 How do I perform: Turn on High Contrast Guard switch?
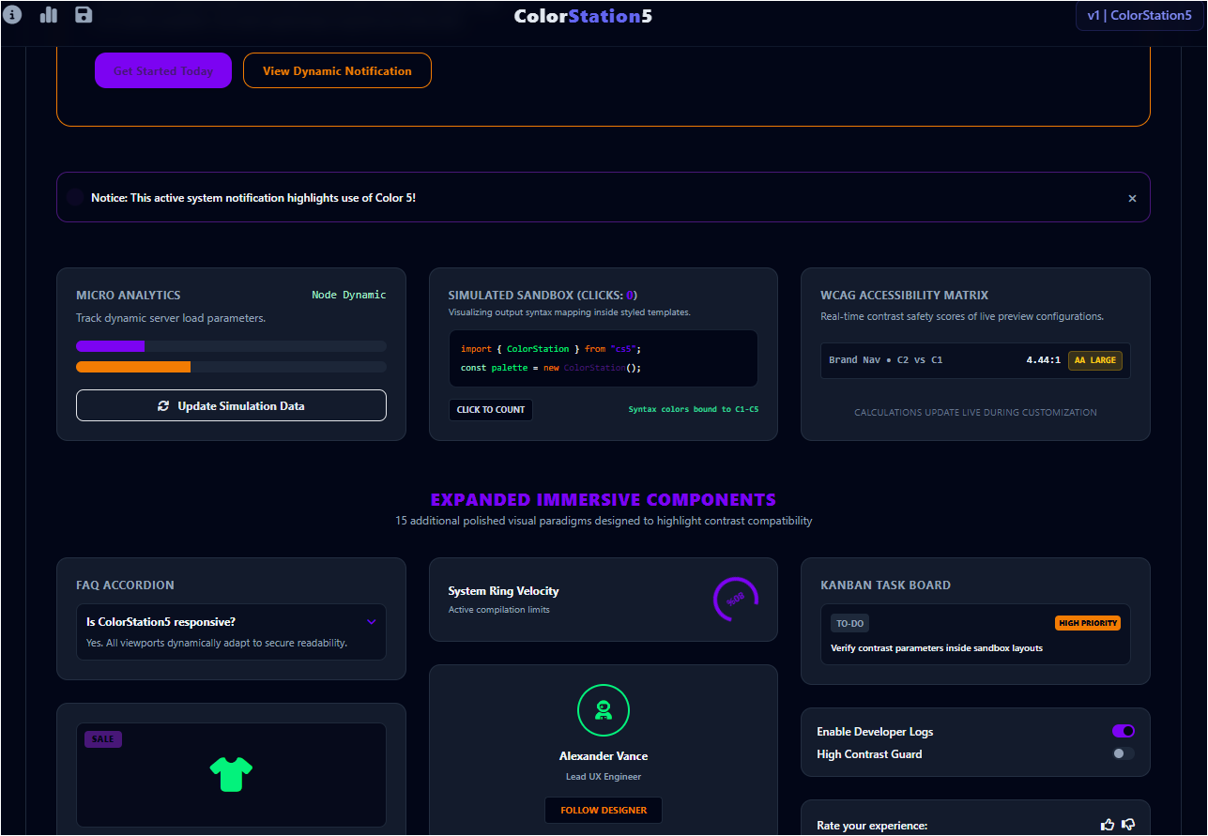click(x=1124, y=753)
